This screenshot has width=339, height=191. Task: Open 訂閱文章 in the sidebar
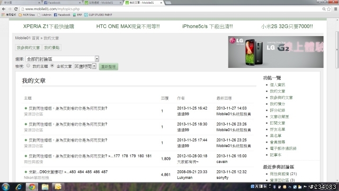tap(278, 123)
